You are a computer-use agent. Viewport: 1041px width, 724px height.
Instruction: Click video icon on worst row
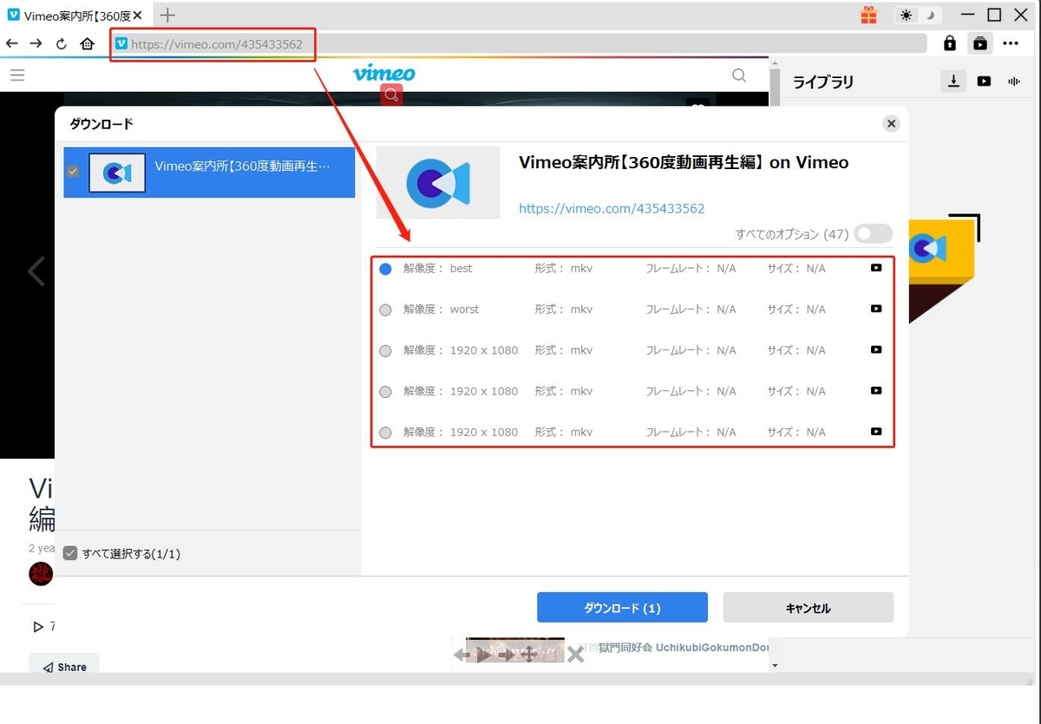click(x=876, y=309)
